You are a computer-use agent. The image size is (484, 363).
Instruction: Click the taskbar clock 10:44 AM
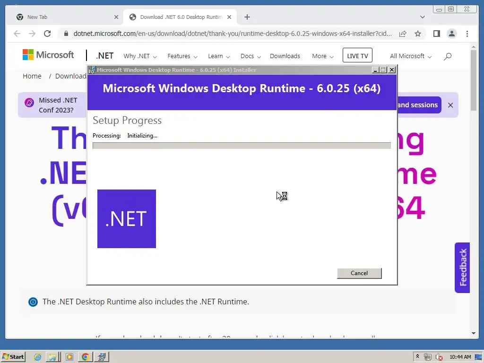point(460,357)
